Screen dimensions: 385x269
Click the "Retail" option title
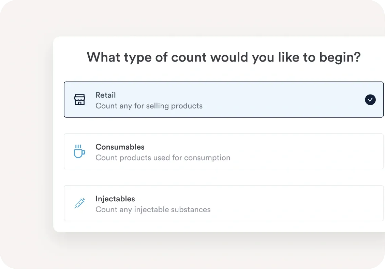coord(106,95)
